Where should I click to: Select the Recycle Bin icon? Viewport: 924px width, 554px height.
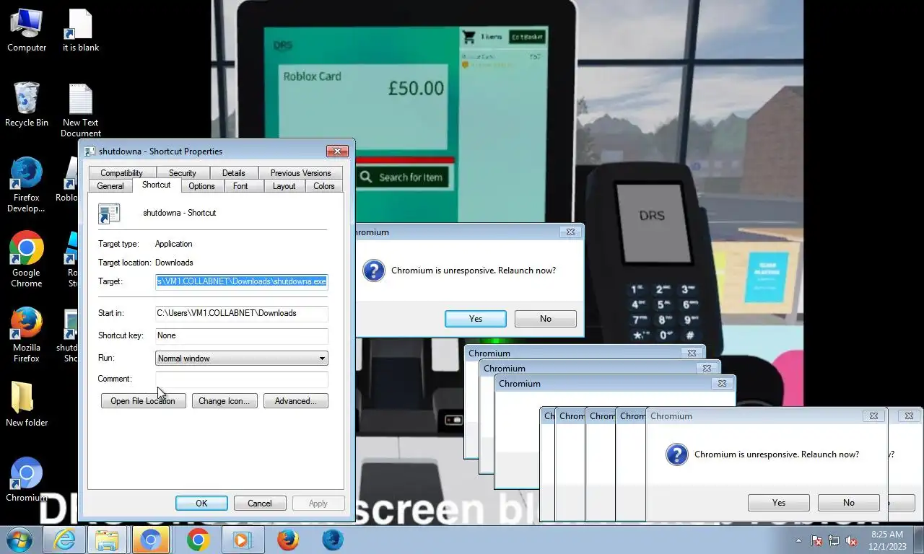(x=27, y=105)
